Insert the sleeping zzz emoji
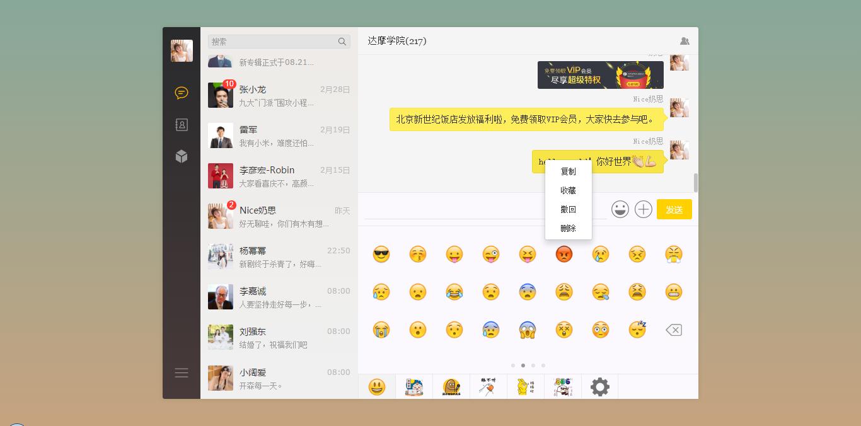This screenshot has height=426, width=861. 637,330
